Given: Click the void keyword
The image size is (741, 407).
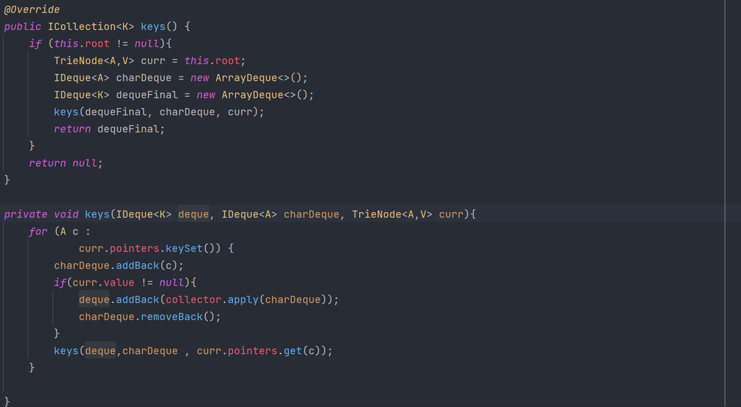Looking at the screenshot, I should tap(66, 214).
